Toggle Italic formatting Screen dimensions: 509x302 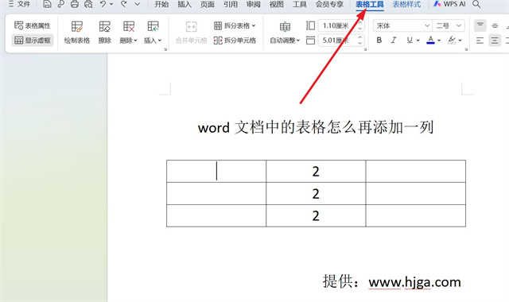pyautogui.click(x=394, y=41)
